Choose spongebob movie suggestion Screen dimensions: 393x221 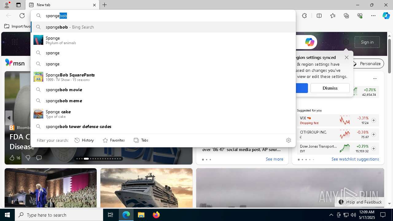pos(163,90)
